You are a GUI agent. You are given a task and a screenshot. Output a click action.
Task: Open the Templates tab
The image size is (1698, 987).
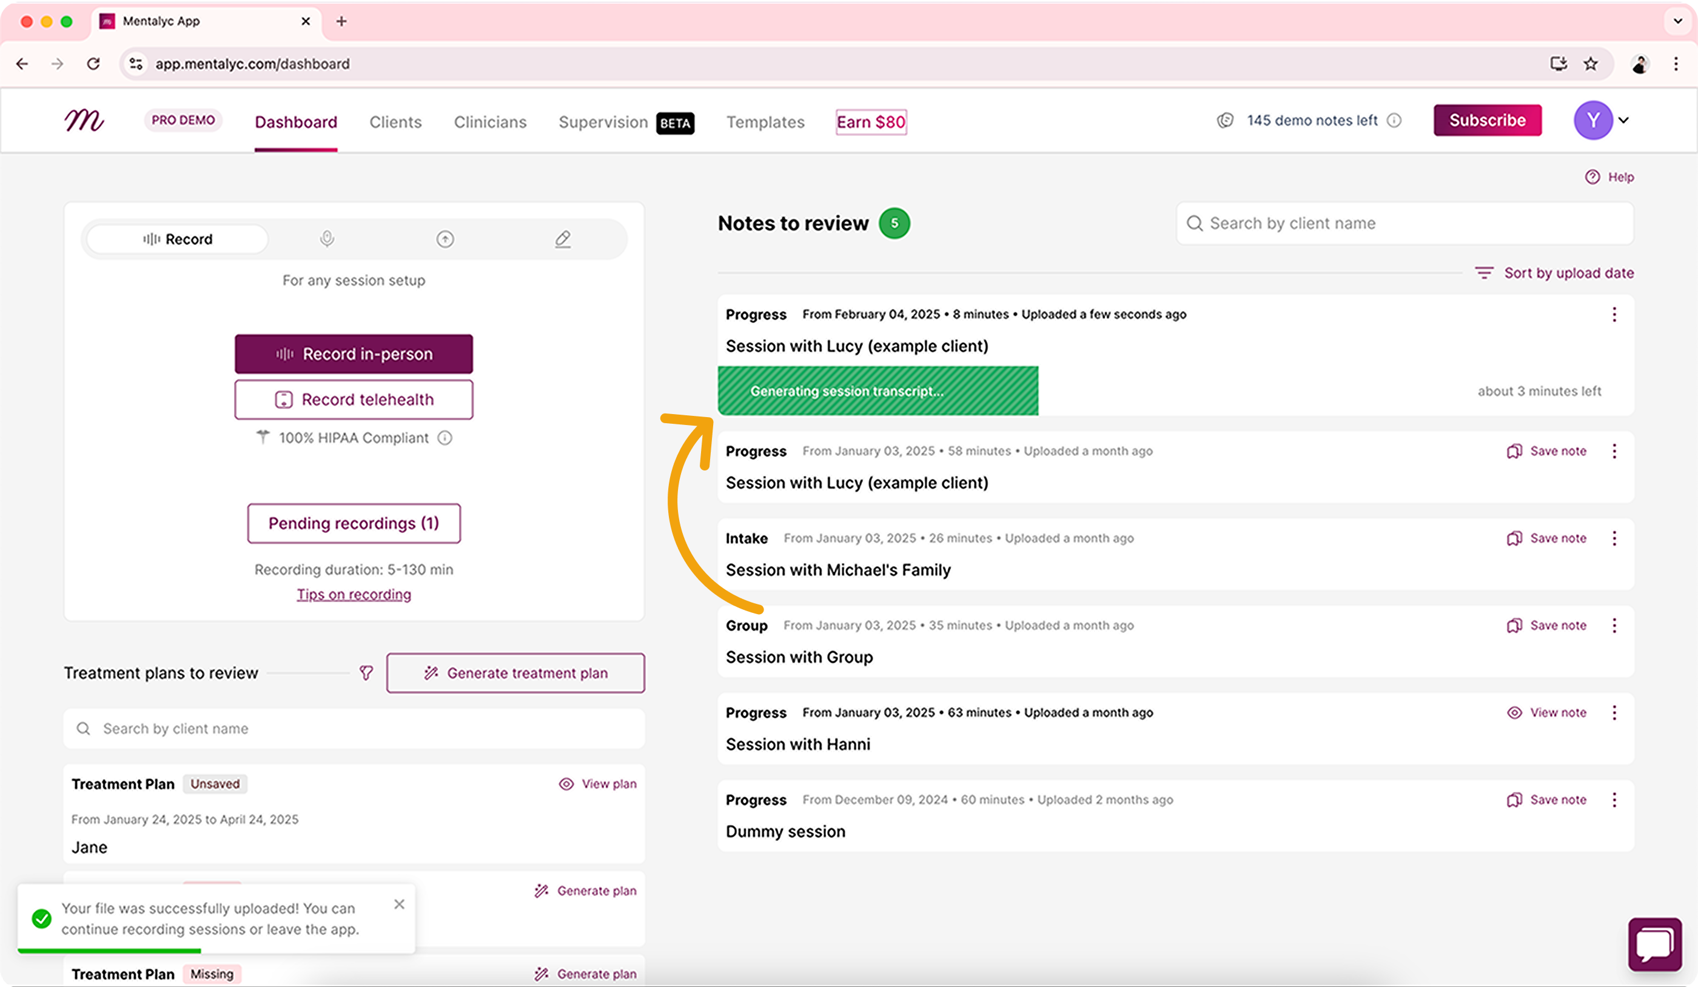tap(765, 122)
